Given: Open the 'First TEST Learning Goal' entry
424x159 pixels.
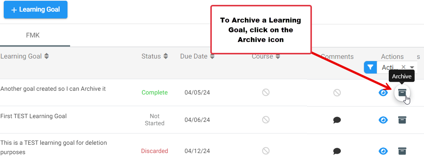Looking at the screenshot, I should click(33, 116).
